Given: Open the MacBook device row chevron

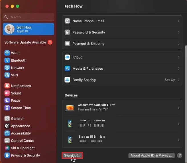Looking at the screenshot, I should 178,108.
